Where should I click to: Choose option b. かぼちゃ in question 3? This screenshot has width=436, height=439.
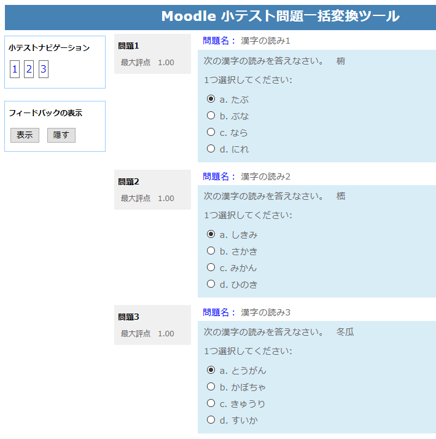click(x=211, y=387)
